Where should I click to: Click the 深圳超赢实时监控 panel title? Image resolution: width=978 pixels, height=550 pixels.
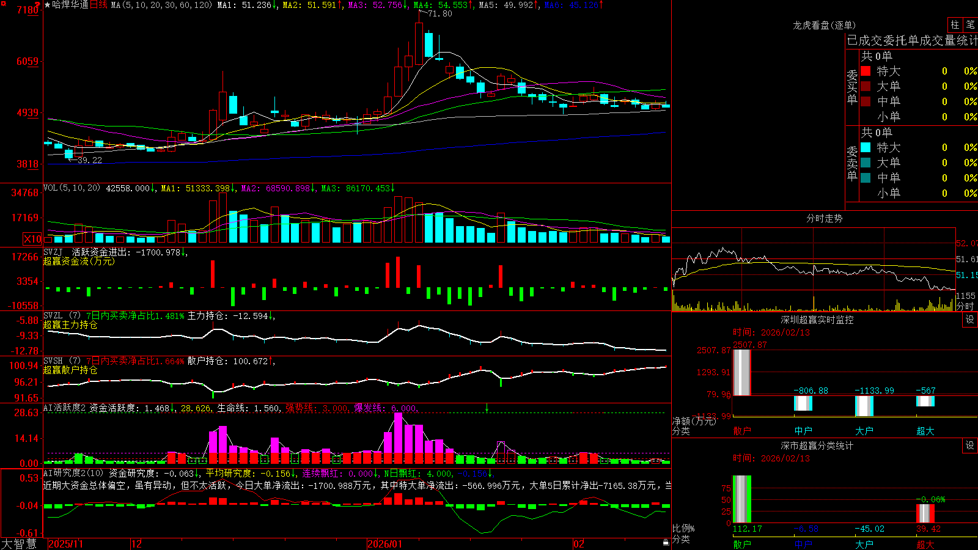point(817,320)
